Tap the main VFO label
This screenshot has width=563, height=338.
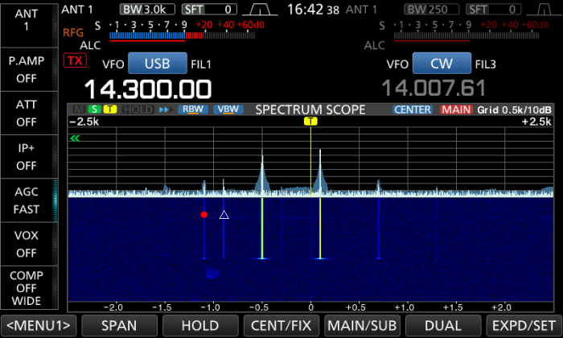pyautogui.click(x=113, y=64)
